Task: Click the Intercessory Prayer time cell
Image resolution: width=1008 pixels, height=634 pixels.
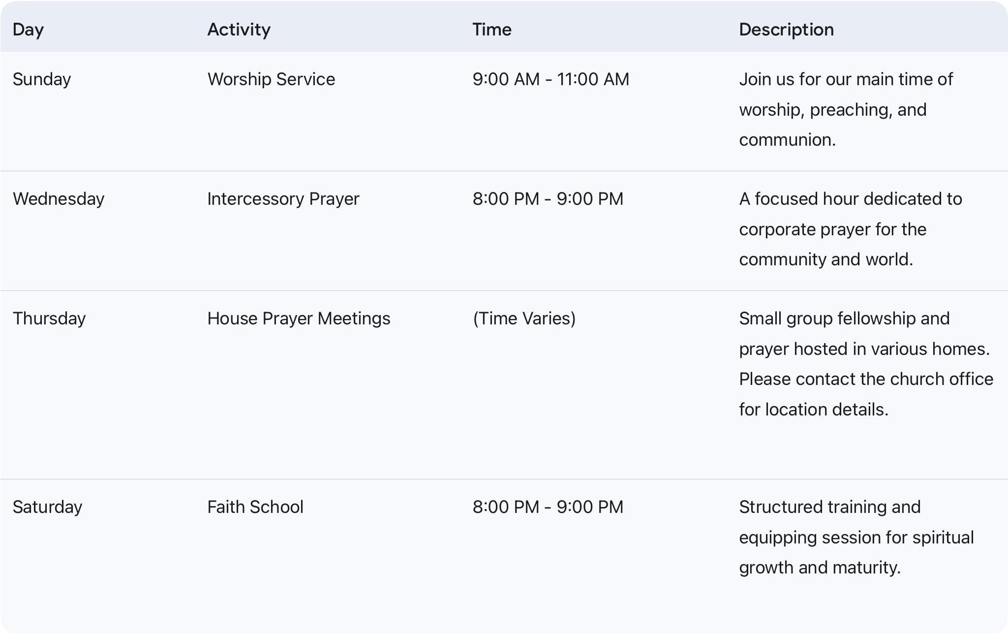Action: pyautogui.click(x=548, y=199)
